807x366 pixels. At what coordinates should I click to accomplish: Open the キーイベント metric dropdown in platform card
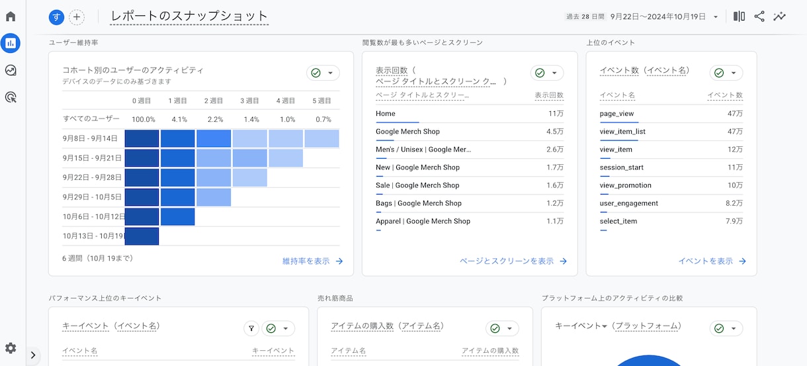[x=581, y=326]
